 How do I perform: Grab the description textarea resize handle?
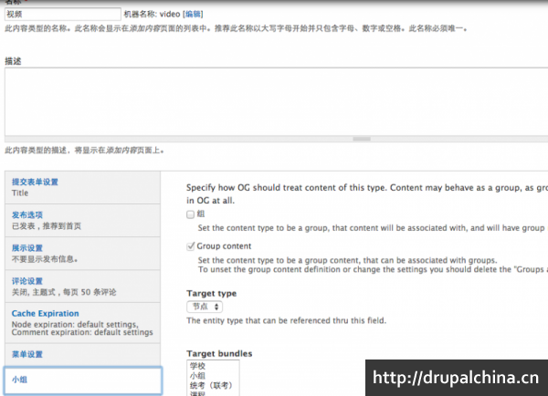click(362, 139)
